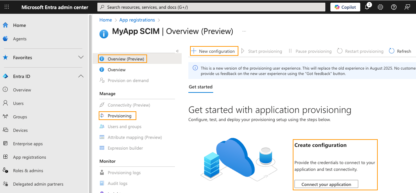Click the info icon in blue banner
This screenshot has height=193, width=416.
[x=195, y=68]
